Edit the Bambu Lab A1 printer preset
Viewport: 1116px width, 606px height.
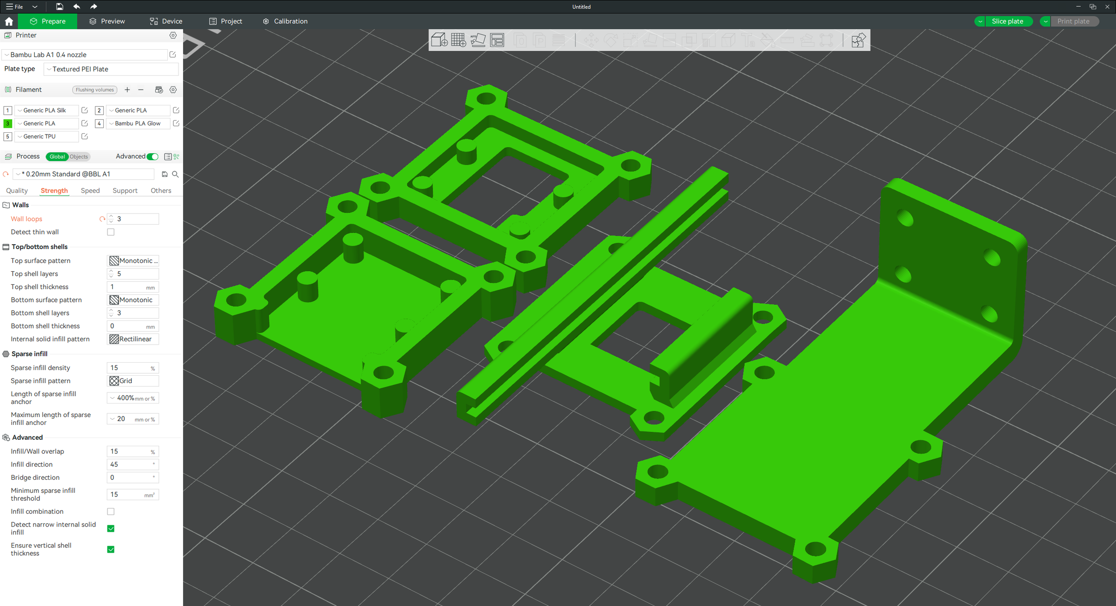[x=173, y=54]
